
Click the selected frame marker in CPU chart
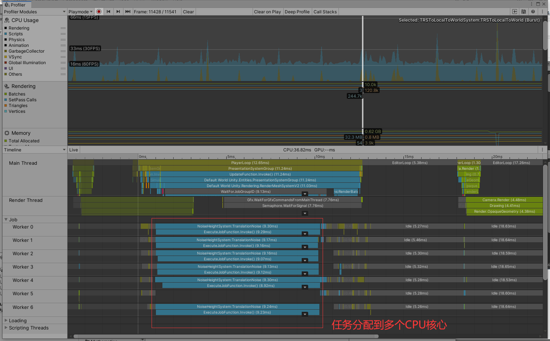pos(363,48)
